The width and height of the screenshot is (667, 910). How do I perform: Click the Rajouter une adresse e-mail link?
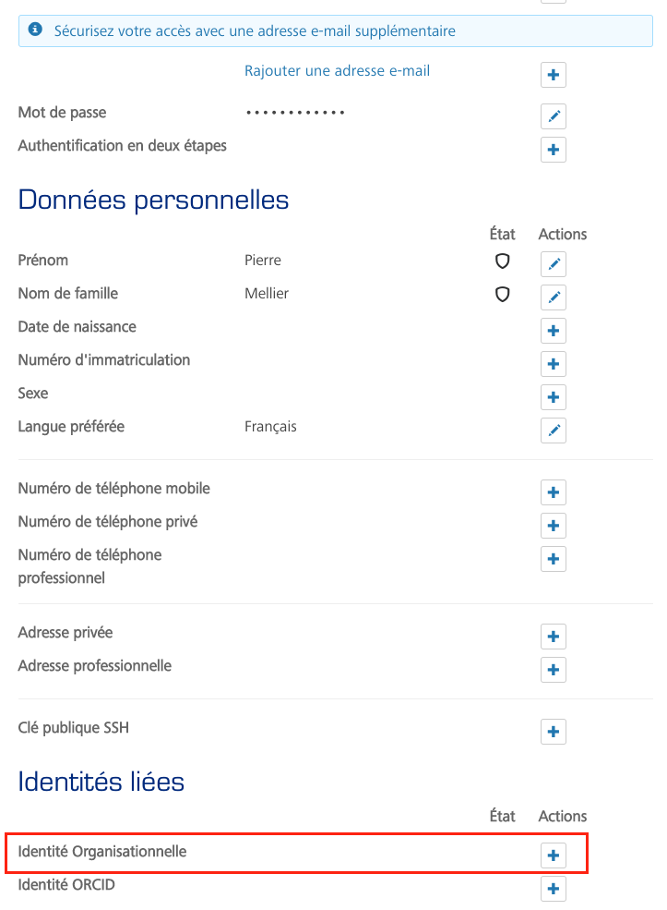click(337, 70)
